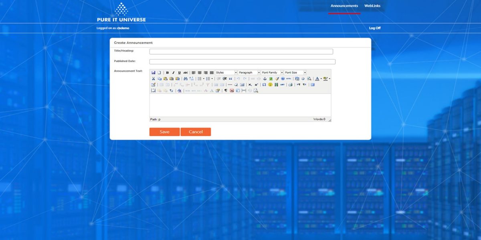Insert a special character using the omega icon

click(x=265, y=84)
